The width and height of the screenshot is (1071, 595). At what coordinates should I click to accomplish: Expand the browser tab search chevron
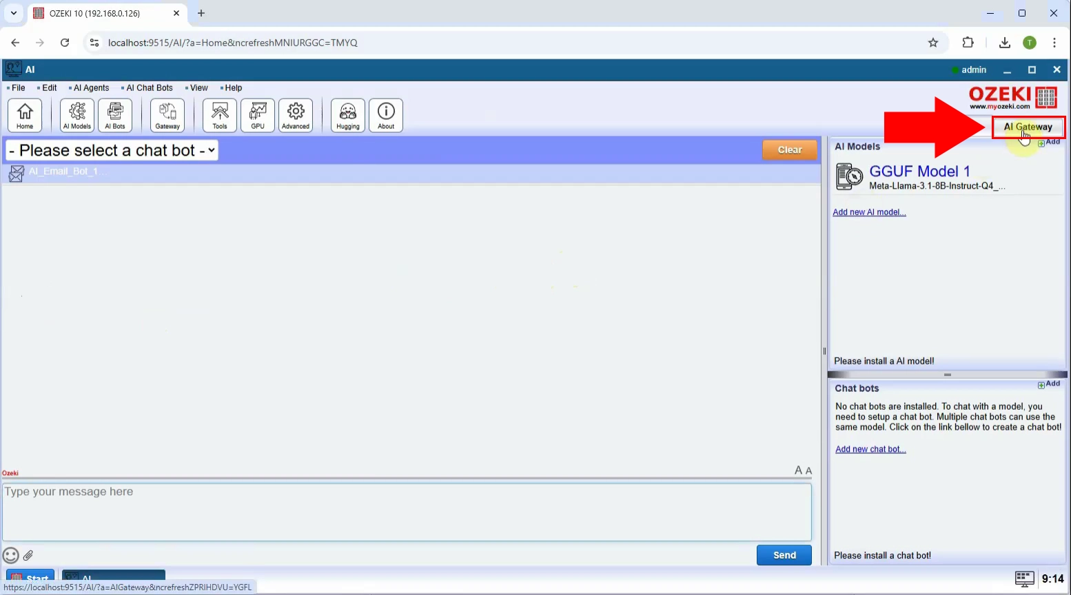click(14, 13)
